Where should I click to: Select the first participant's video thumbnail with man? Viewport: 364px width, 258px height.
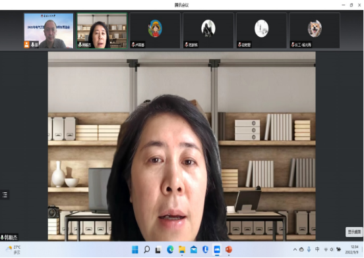pyautogui.click(x=49, y=30)
